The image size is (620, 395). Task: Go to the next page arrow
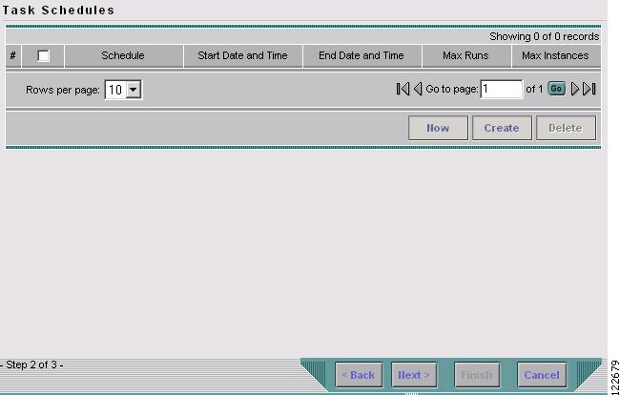(x=575, y=89)
